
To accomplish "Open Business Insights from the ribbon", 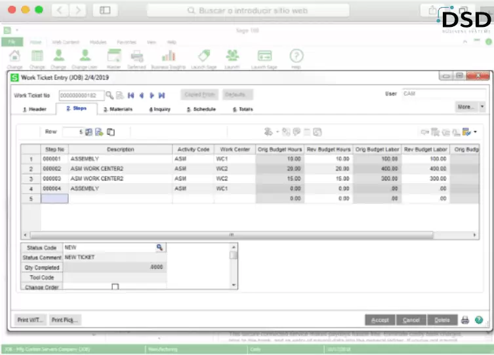I will click(169, 56).
